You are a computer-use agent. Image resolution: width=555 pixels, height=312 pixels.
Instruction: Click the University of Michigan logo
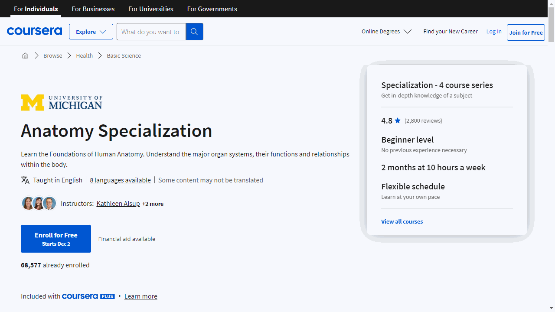(x=62, y=103)
